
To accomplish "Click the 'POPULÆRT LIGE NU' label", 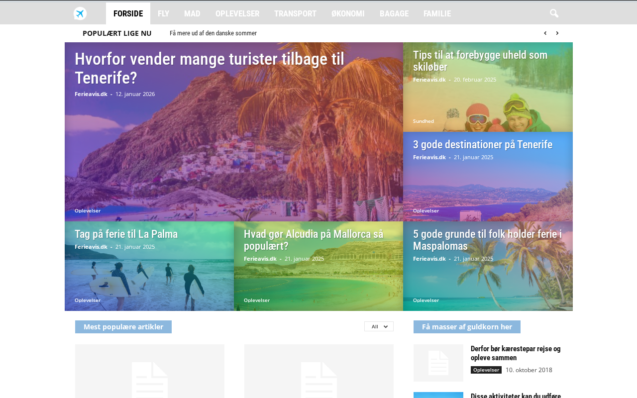I will [117, 33].
